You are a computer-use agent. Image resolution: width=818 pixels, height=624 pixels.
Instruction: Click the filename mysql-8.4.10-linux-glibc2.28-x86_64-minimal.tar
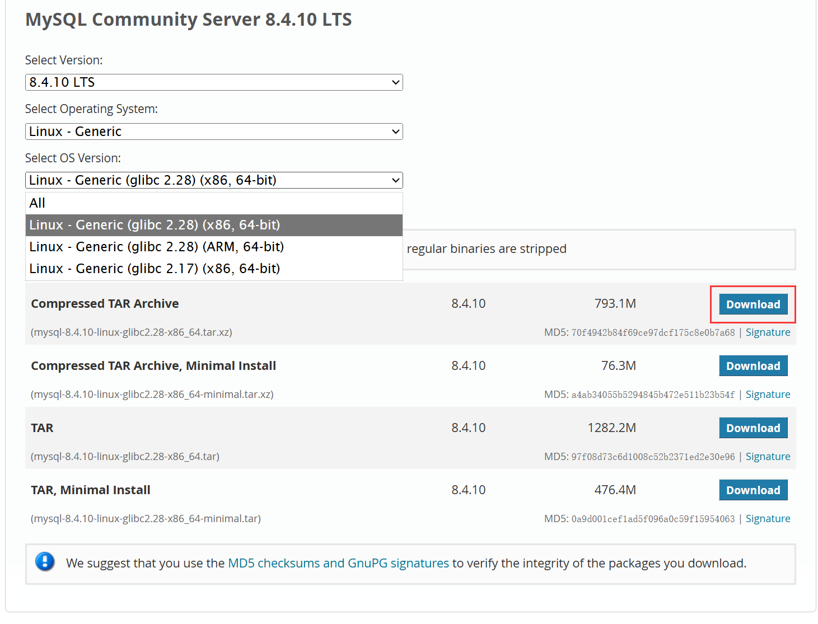click(x=146, y=519)
